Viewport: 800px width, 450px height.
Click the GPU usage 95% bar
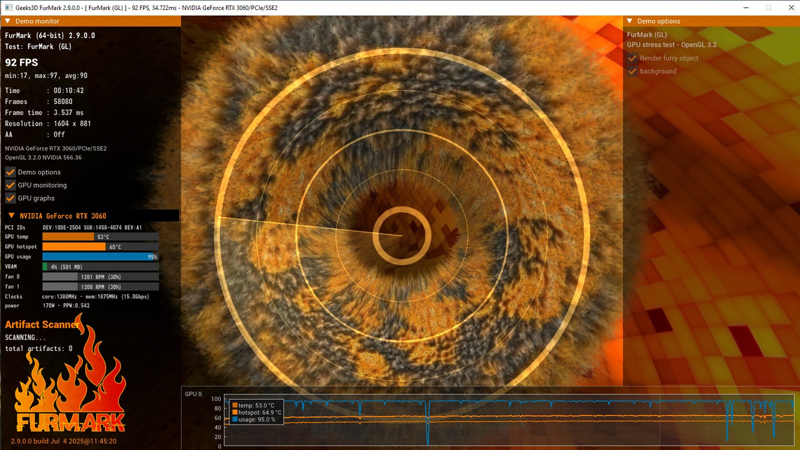point(101,257)
